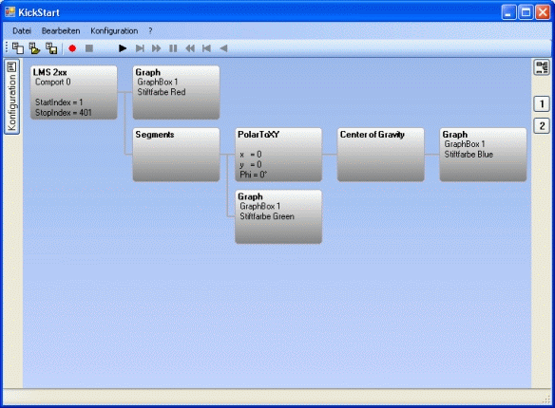Start recording with the red record button
The image size is (555, 408).
(x=72, y=48)
